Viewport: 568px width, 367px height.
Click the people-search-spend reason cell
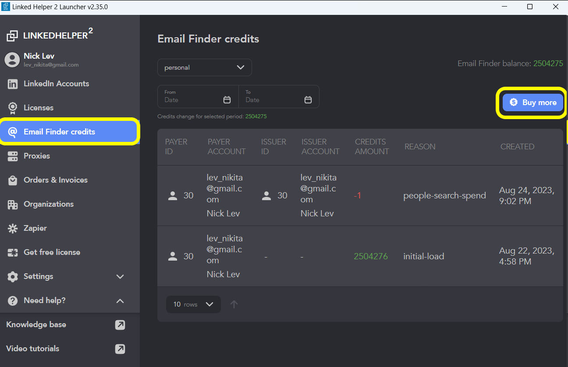(444, 195)
